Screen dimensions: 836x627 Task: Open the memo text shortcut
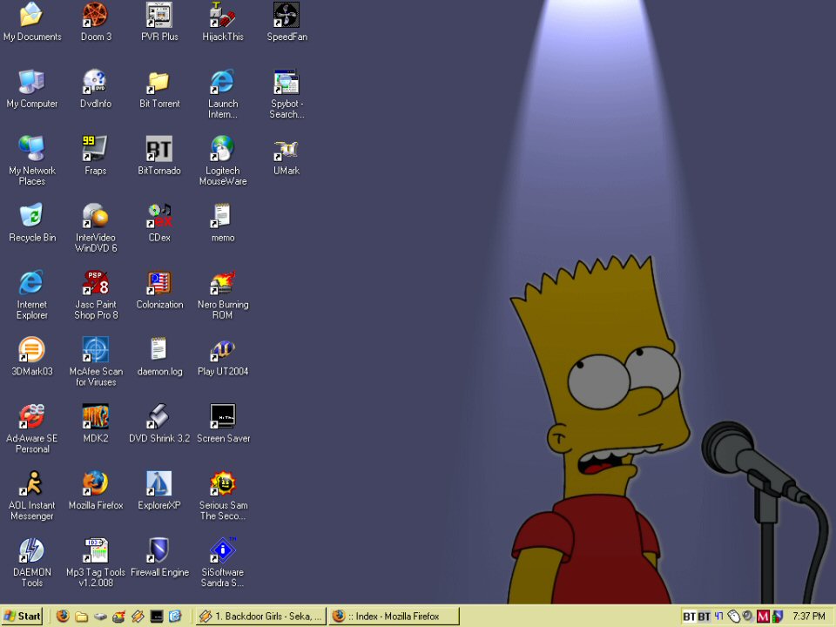(x=223, y=222)
